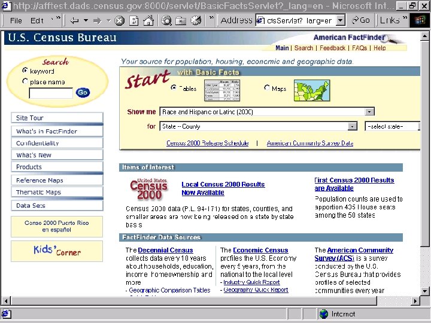Open First Census 2000 Results link
This screenshot has height=323, width=431.
(354, 184)
